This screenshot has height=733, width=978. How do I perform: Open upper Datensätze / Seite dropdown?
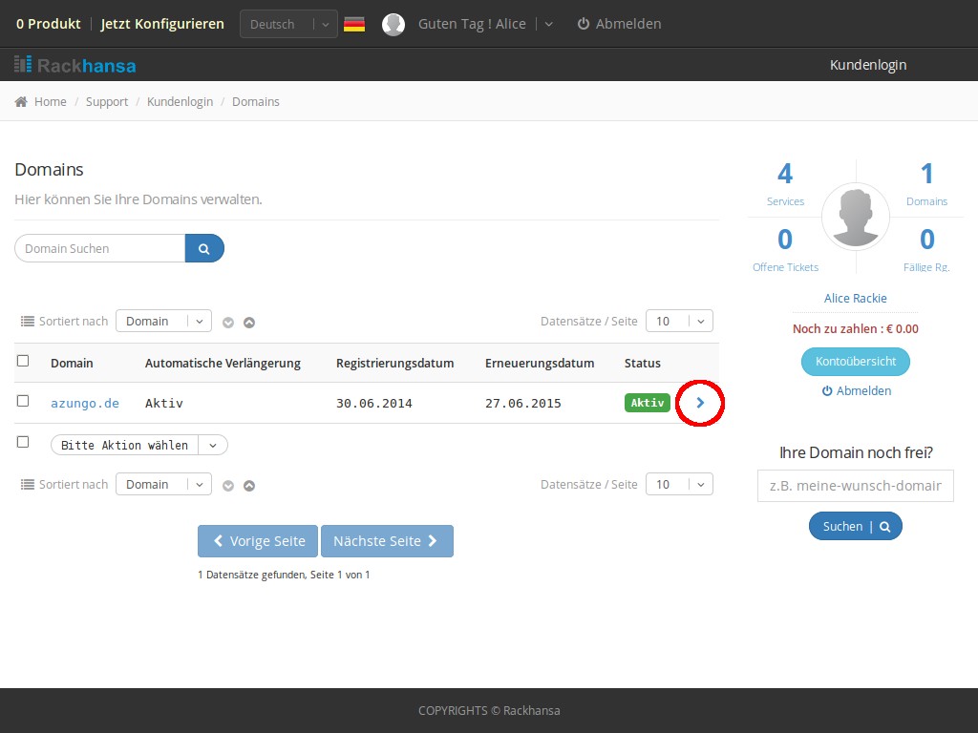click(679, 322)
